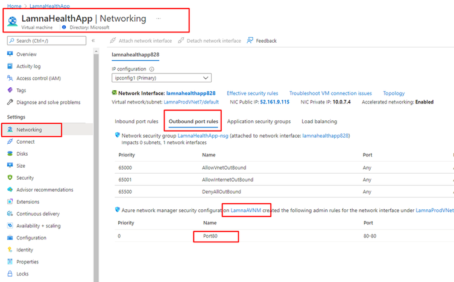454x282 pixels.
Task: Open Configuration in the sidebar
Action: pyautogui.click(x=31, y=238)
